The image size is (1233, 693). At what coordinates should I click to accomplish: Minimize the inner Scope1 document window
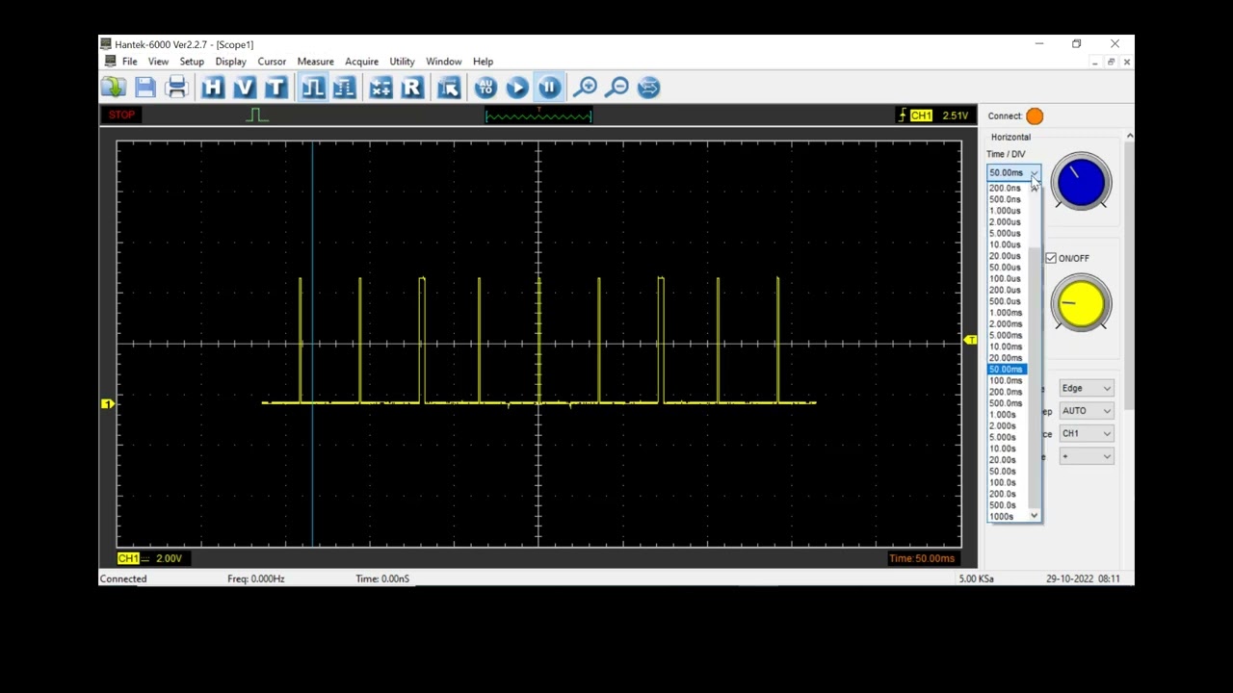1095,62
